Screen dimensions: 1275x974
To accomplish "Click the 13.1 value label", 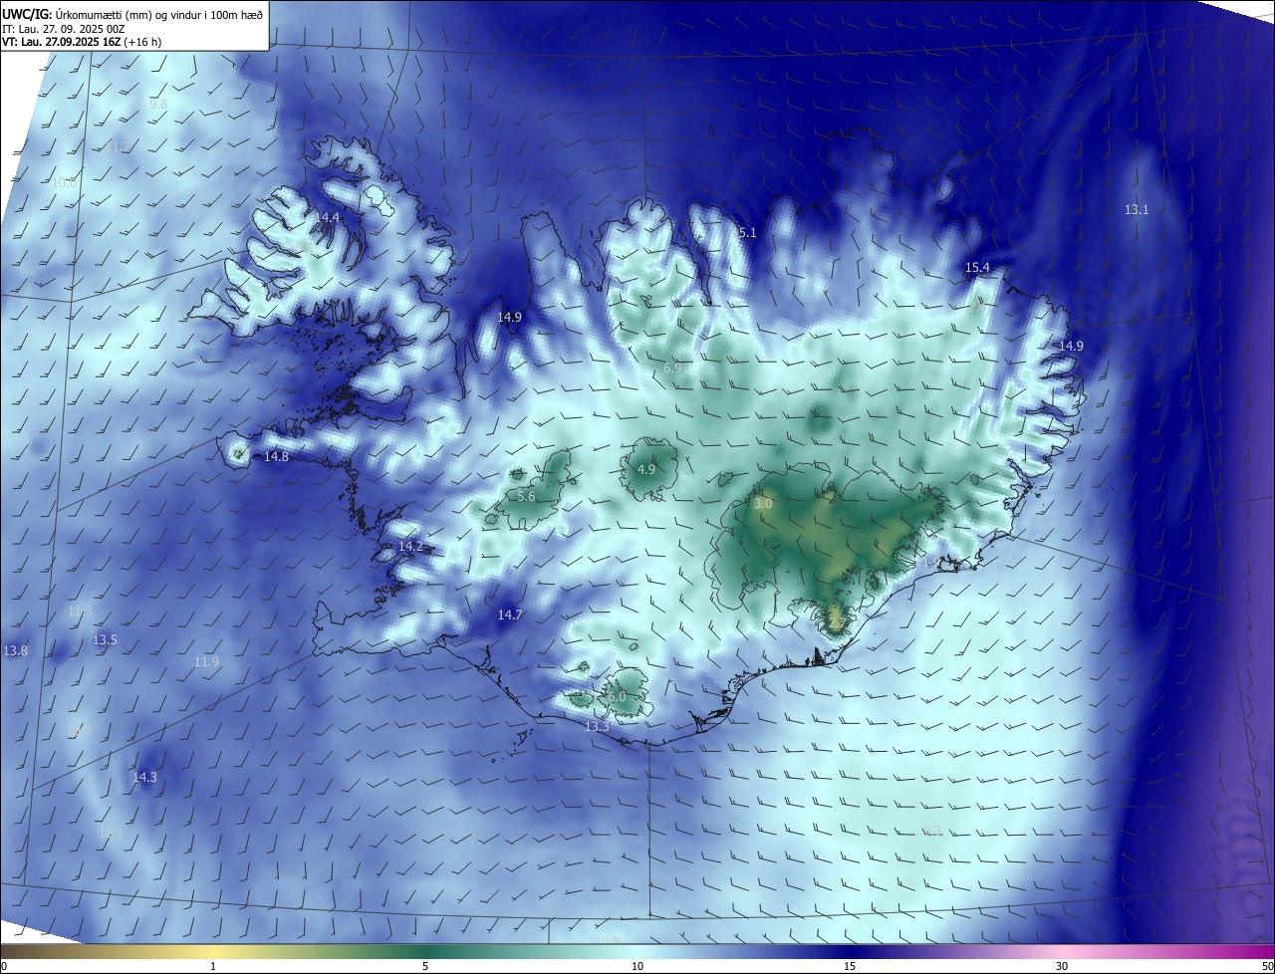I will click(1137, 209).
